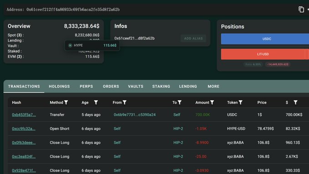The height and width of the screenshot is (174, 309).
Task: Filter the From column
Action: click(x=125, y=102)
